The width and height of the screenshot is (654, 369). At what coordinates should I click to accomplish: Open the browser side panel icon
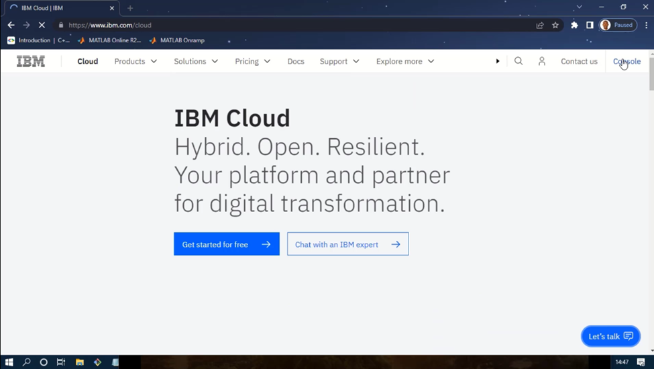[590, 25]
